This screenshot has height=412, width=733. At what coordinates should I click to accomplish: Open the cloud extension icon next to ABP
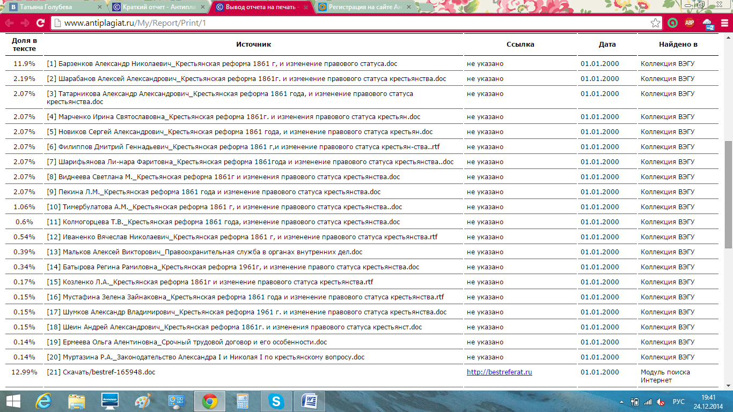(x=708, y=24)
